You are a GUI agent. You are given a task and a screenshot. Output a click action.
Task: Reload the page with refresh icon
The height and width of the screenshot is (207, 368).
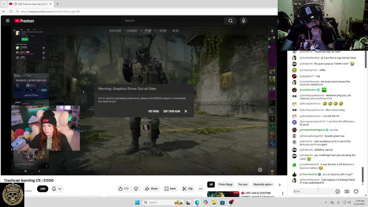coord(11,11)
